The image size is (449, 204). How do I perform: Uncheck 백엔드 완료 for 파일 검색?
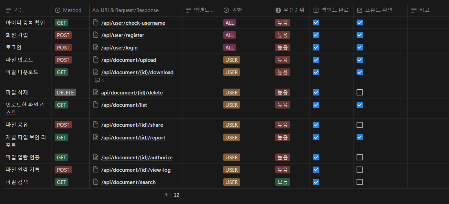[316, 182]
